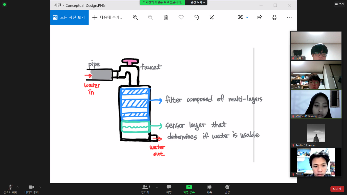Click 모든 사진 보기 button

coord(69,17)
